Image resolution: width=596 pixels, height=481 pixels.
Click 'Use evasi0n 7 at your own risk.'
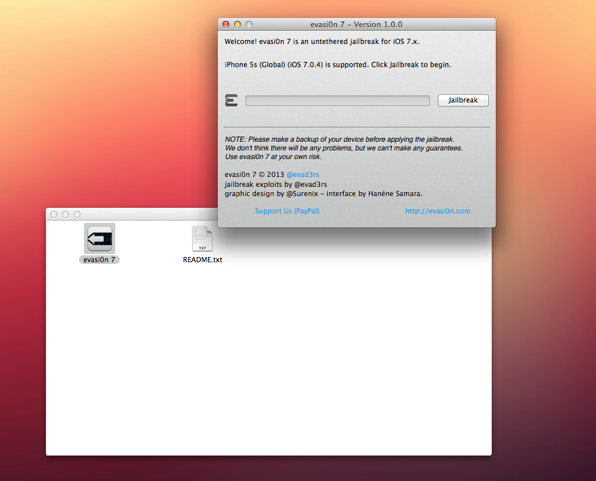click(x=273, y=157)
